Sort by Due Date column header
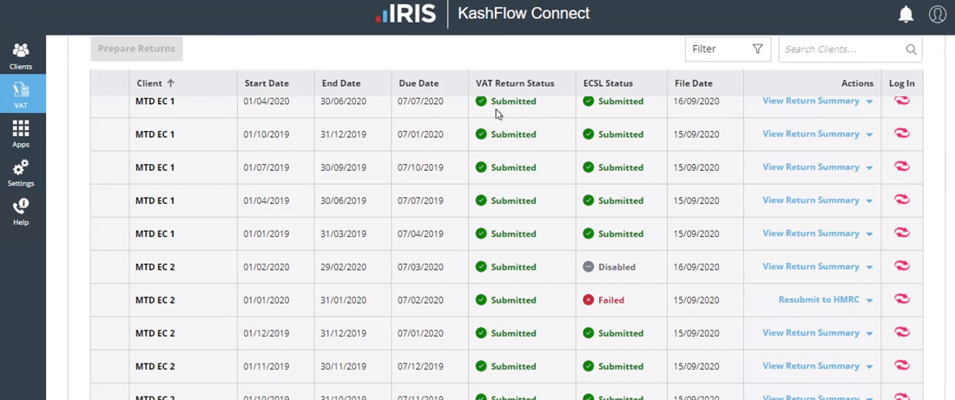 (x=418, y=83)
